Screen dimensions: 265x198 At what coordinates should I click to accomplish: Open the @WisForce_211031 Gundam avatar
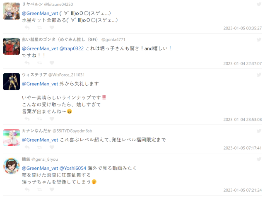click(x=11, y=82)
